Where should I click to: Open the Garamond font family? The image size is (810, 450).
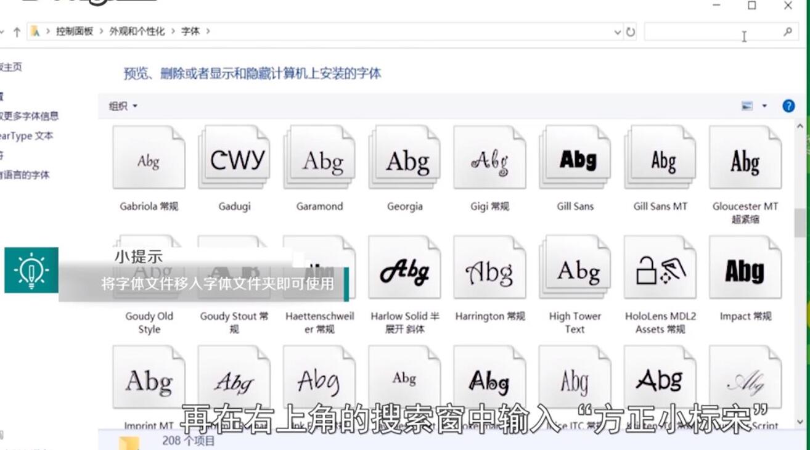click(x=319, y=157)
